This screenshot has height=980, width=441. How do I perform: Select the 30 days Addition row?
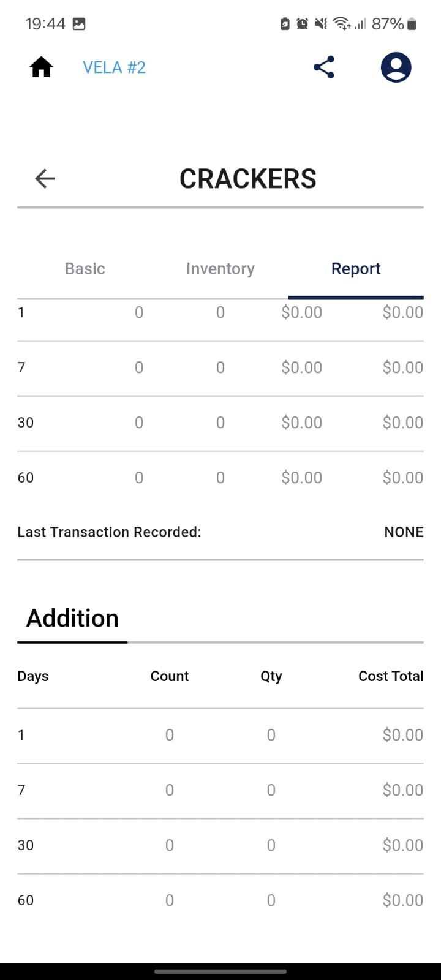221,846
